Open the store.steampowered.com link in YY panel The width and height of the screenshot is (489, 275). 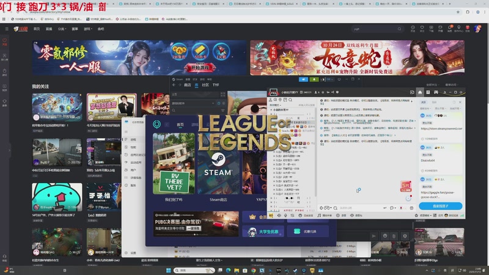tap(441, 128)
